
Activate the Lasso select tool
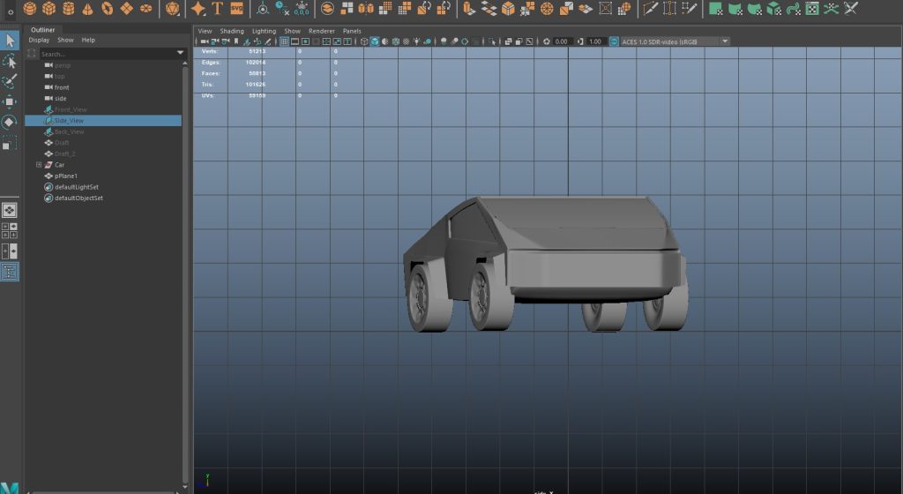10,61
